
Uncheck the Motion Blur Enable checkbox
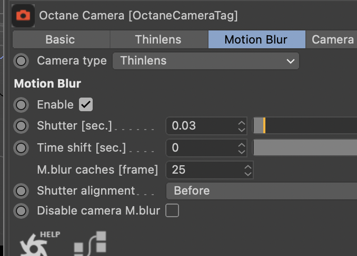[x=86, y=104]
